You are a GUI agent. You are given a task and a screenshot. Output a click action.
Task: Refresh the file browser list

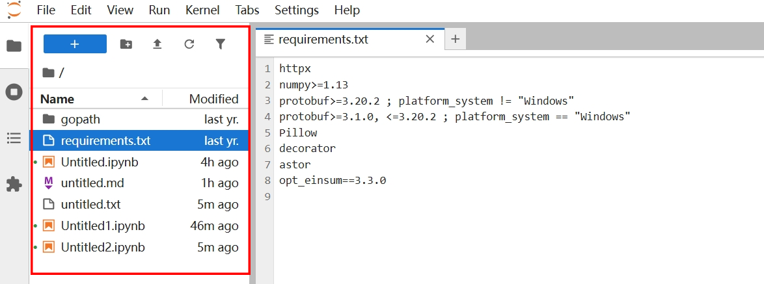tap(189, 44)
